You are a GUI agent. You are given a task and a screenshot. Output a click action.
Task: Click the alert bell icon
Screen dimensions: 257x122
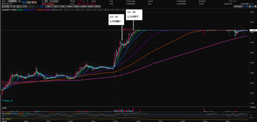coord(35,3)
